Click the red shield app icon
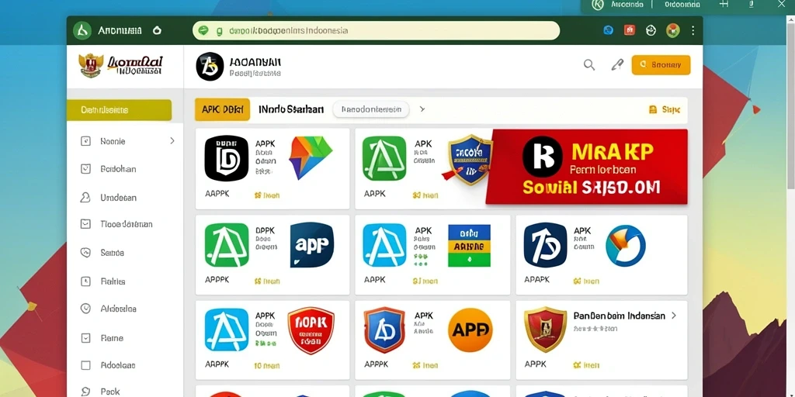Viewport: 795px width, 397px height. click(311, 330)
